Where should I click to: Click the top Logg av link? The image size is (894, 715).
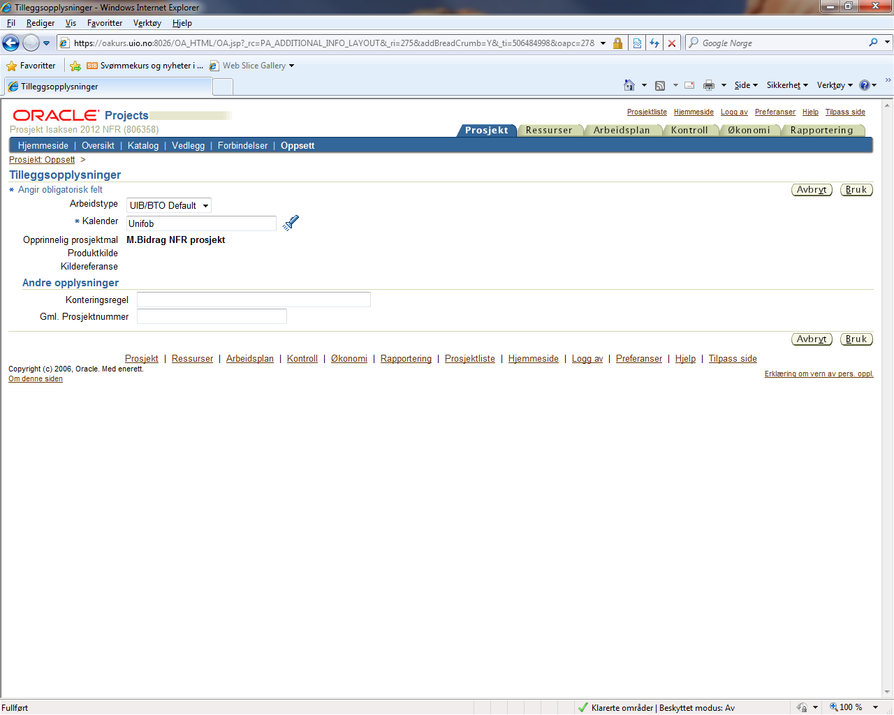pos(734,112)
